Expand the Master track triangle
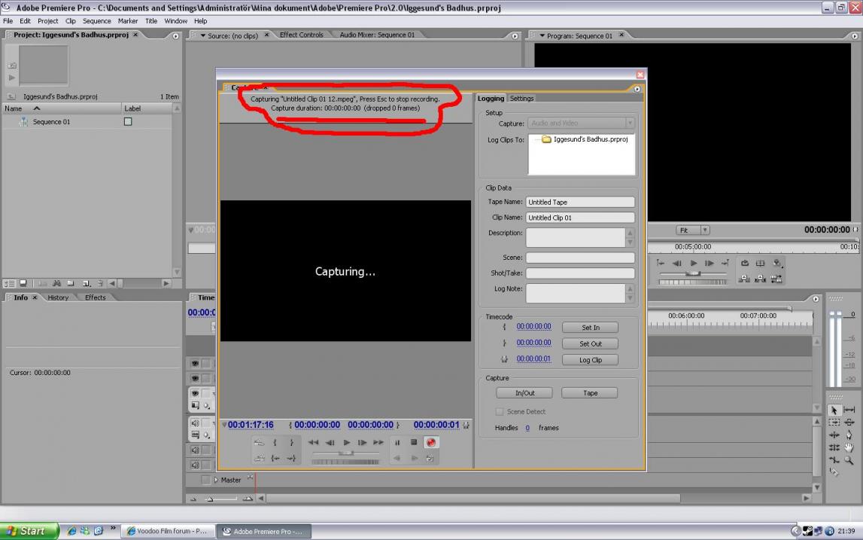 (216, 480)
